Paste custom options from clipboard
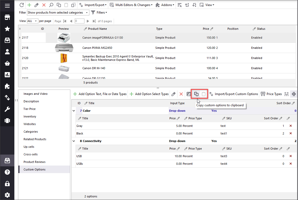Image resolution: width=298 pixels, height=200 pixels. point(204,94)
